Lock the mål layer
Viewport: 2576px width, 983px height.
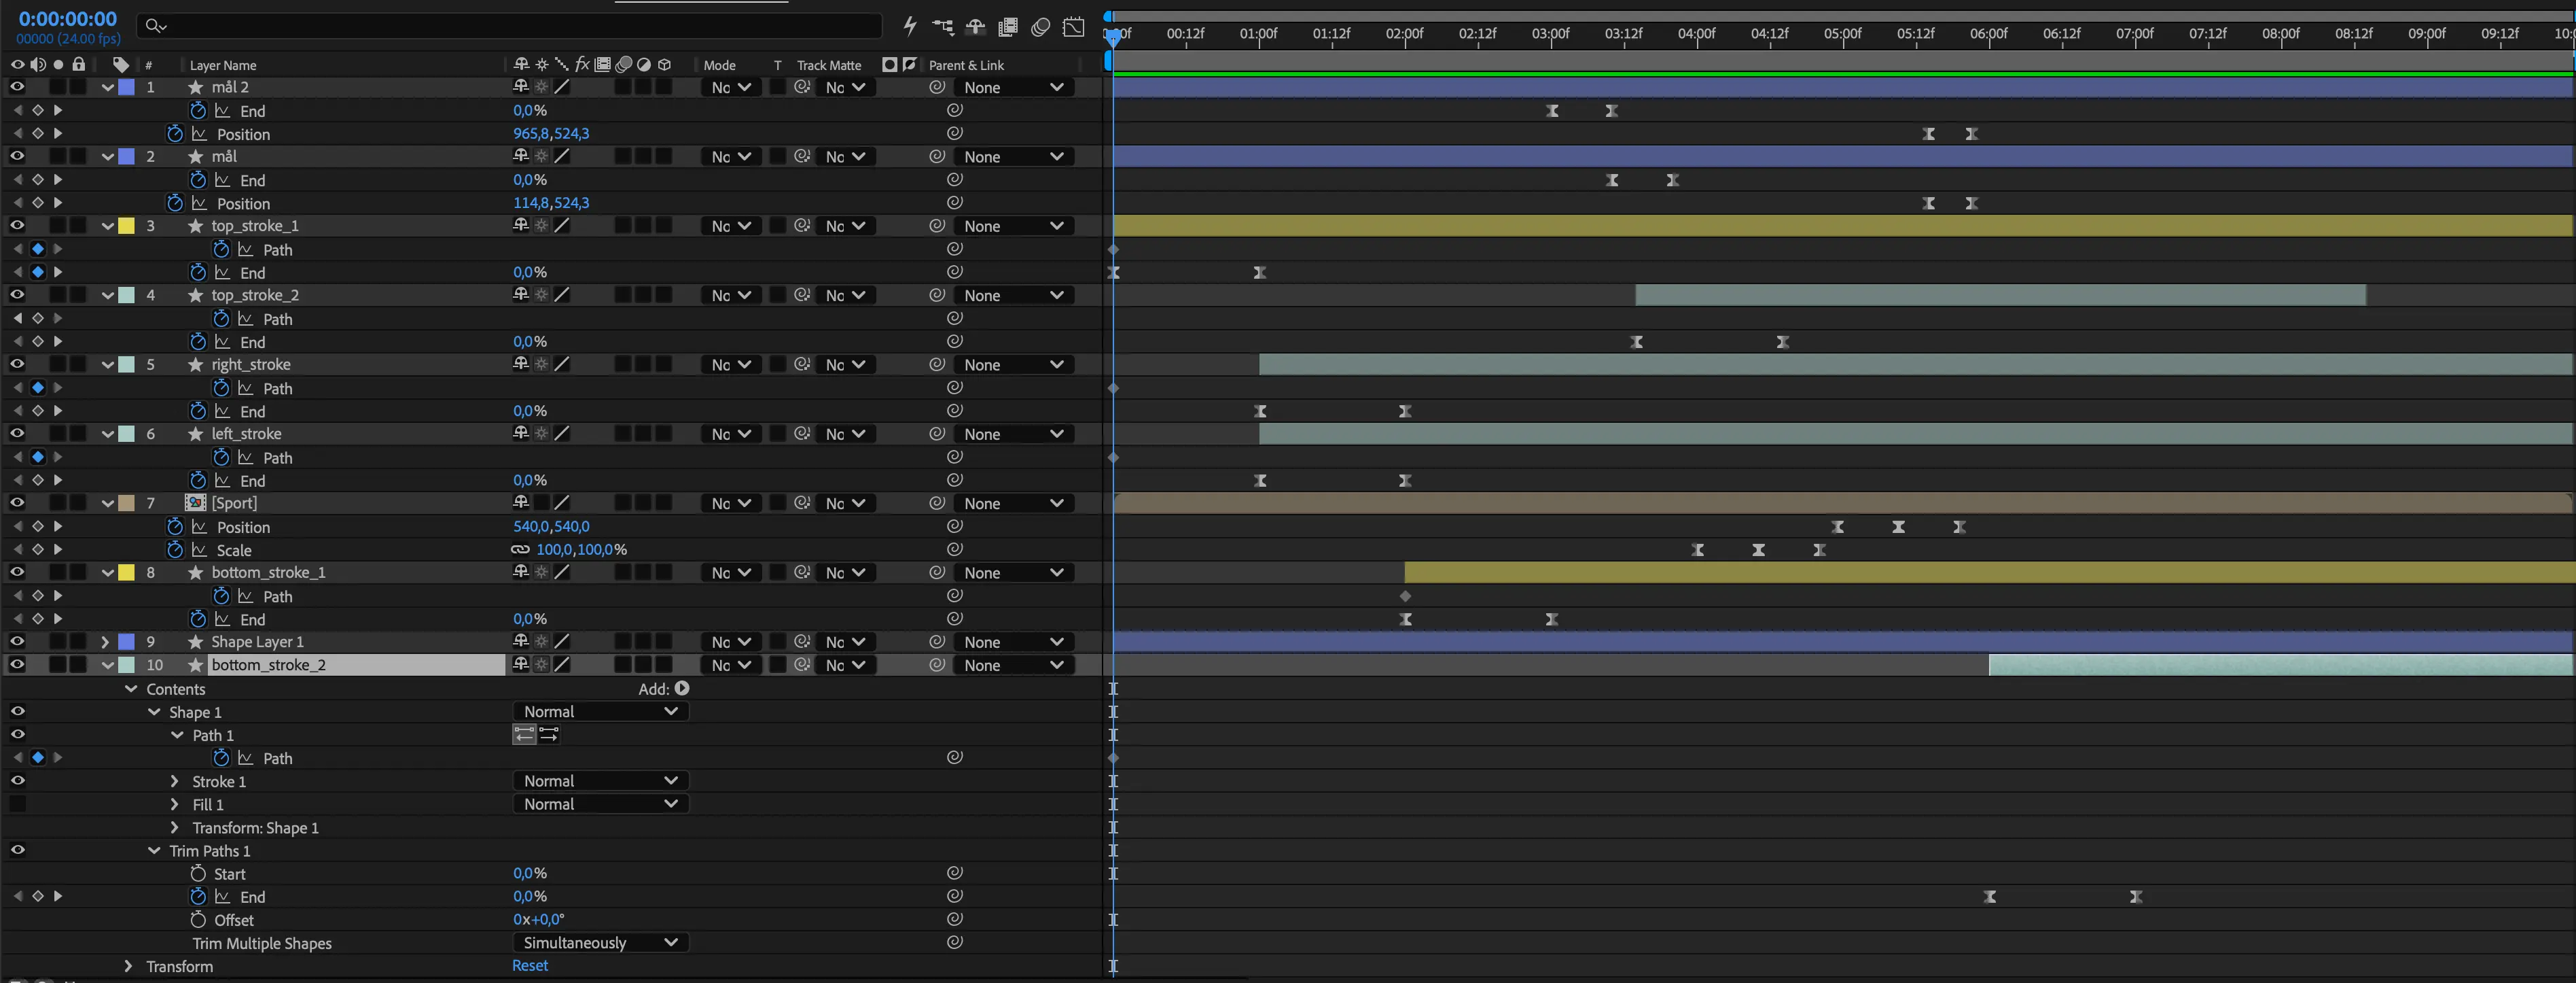coord(78,157)
